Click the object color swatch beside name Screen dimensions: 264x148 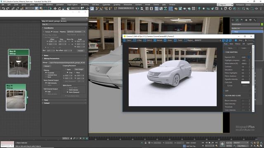click(x=262, y=24)
